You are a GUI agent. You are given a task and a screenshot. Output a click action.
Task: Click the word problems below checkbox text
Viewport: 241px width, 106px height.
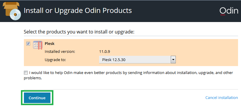pyautogui.click(x=33, y=78)
